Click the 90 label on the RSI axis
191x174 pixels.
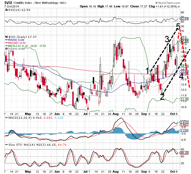point(183,13)
